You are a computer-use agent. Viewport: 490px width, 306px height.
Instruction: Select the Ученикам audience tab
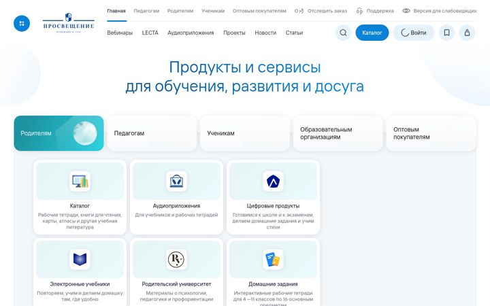pos(245,133)
